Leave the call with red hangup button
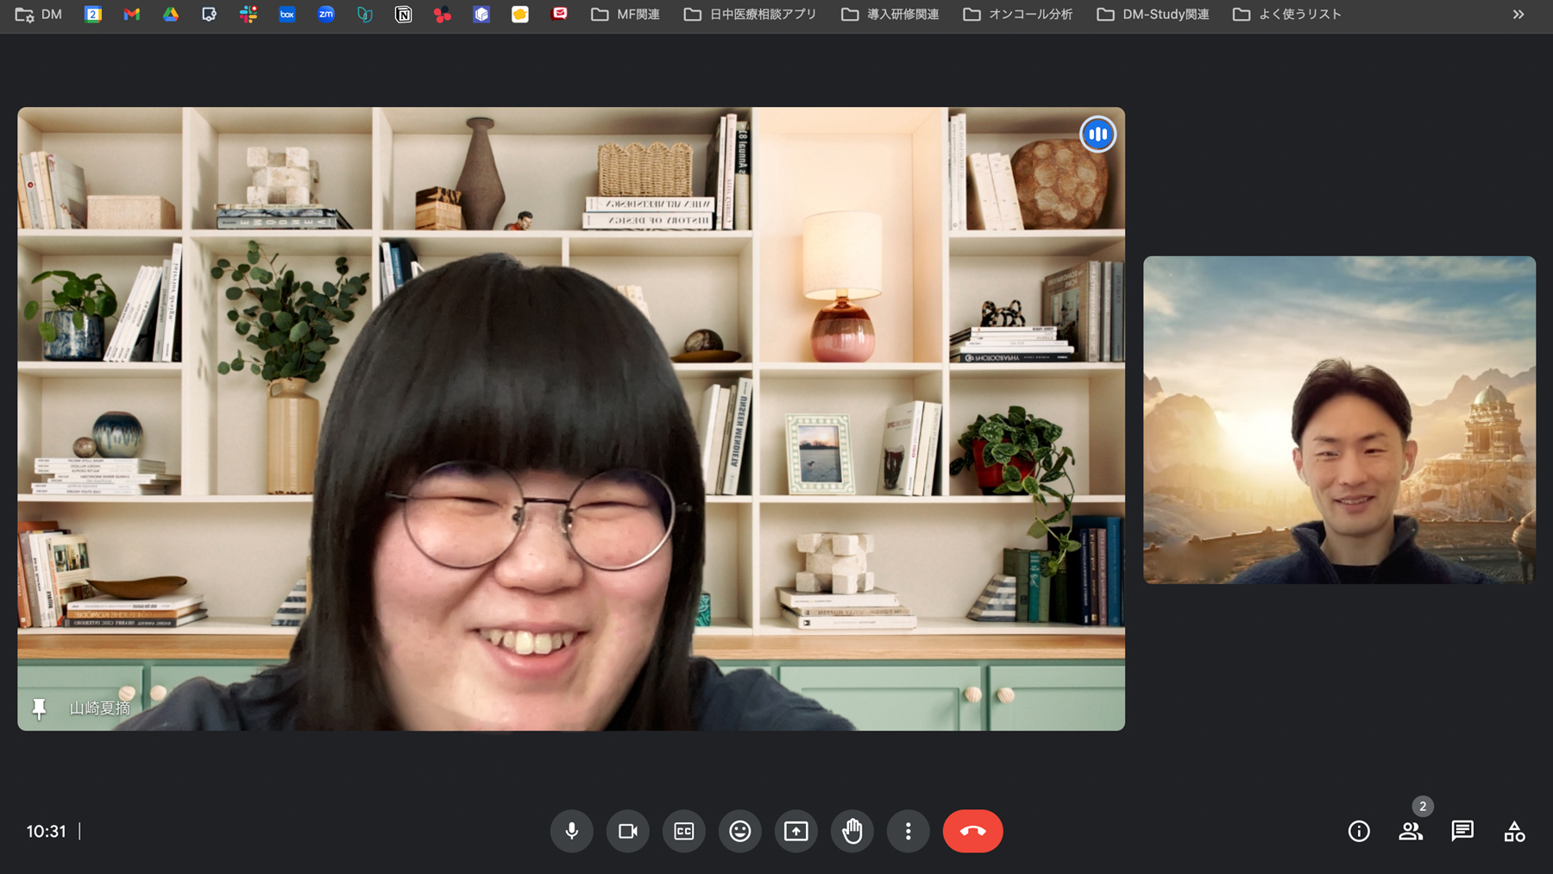 (x=972, y=831)
